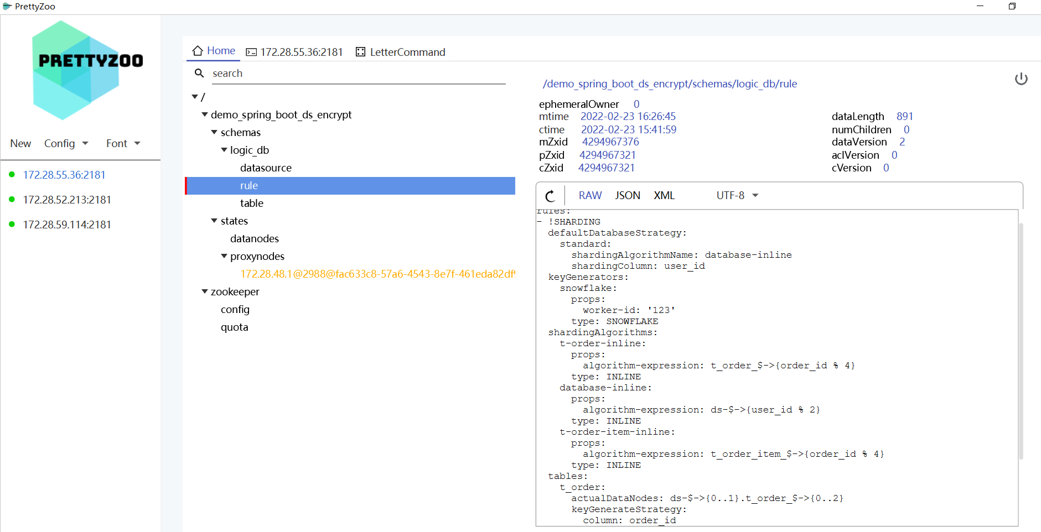Select server 172.28.59.114:2181 in list
The width and height of the screenshot is (1041, 532).
click(67, 225)
